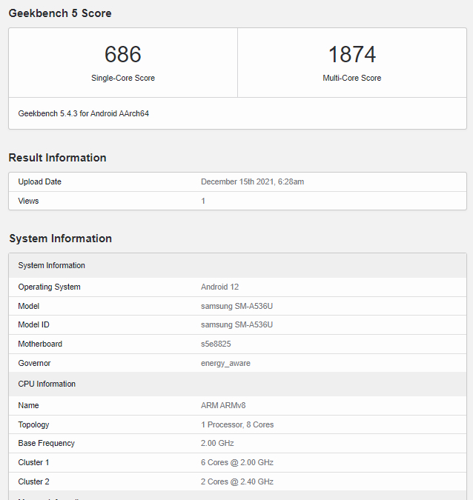
Task: Select the Single-Core Score label
Action: coord(123,78)
